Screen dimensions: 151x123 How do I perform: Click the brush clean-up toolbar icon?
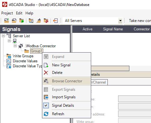point(39,21)
